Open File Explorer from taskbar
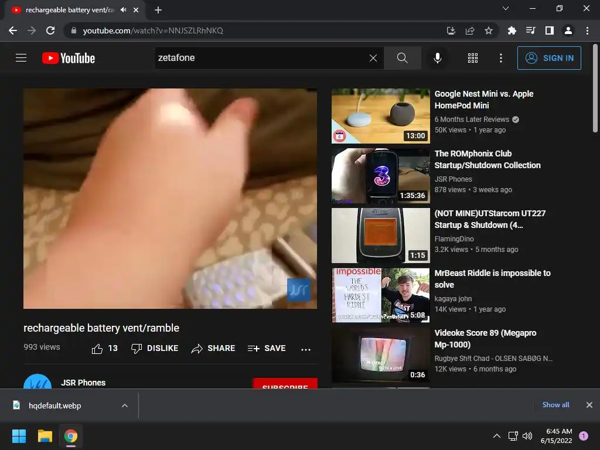The image size is (600, 450). click(45, 436)
